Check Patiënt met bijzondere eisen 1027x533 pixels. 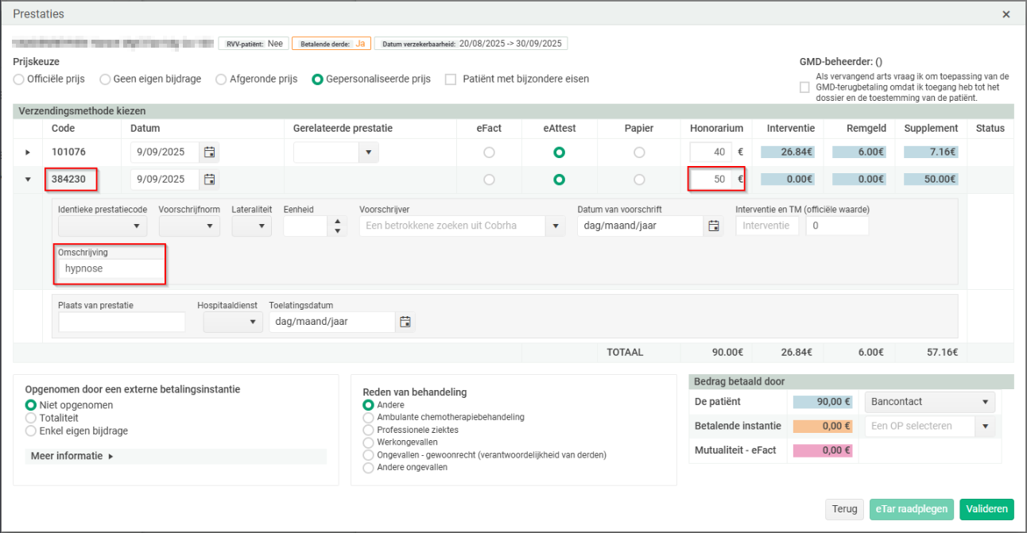[451, 79]
